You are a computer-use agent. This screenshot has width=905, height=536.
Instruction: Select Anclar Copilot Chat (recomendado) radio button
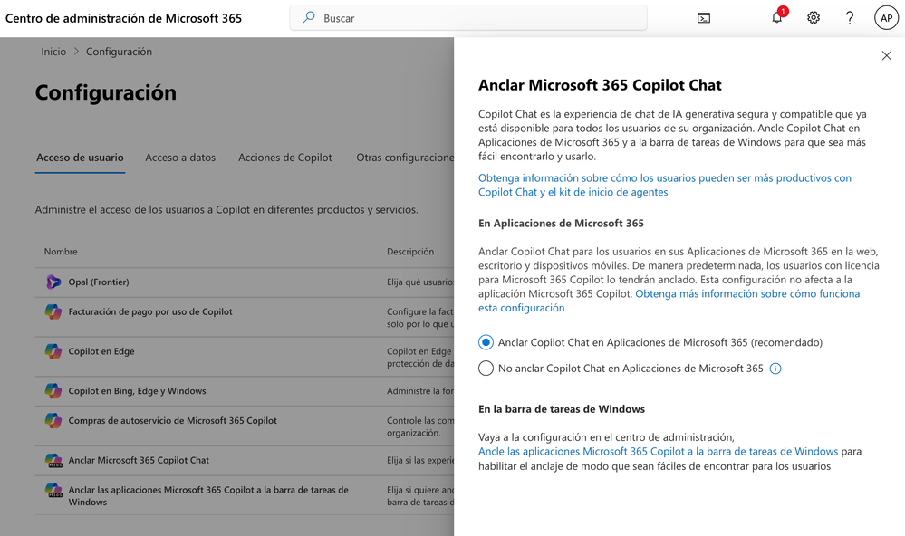(486, 343)
